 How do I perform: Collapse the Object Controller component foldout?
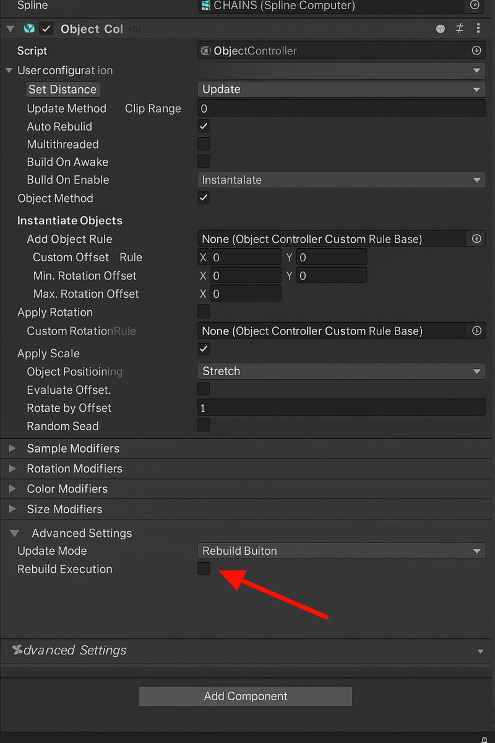(10, 28)
